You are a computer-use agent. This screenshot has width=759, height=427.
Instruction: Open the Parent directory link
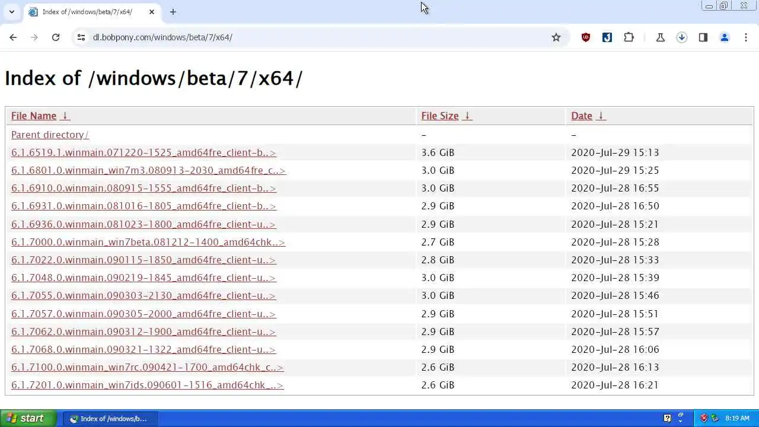50,135
